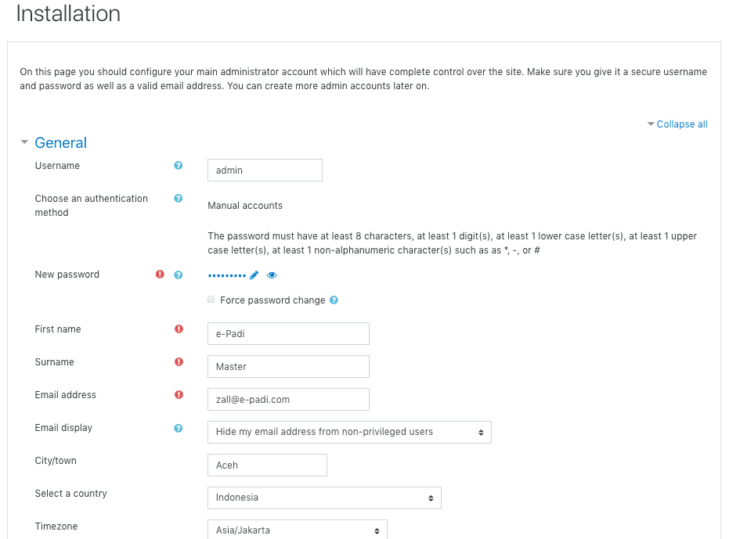
Task: Enable the Force password change checkbox
Action: [211, 300]
